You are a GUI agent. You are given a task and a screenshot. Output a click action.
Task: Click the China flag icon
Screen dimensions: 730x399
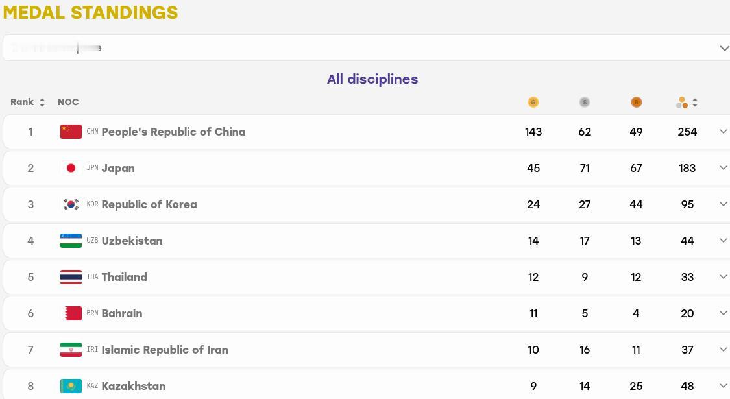coord(71,132)
